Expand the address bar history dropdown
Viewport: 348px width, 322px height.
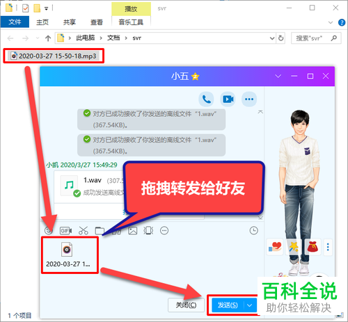[272, 38]
